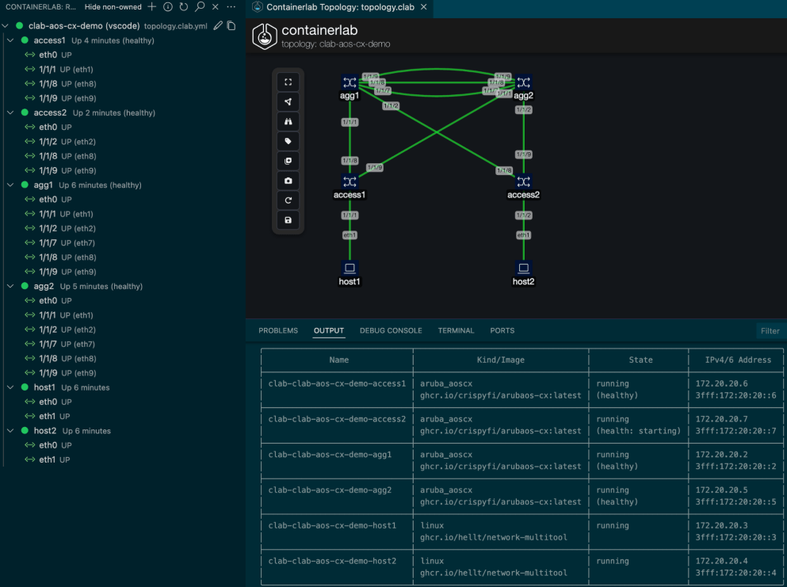Image resolution: width=787 pixels, height=587 pixels.
Task: Expand the host2 node entry
Action: pos(10,430)
